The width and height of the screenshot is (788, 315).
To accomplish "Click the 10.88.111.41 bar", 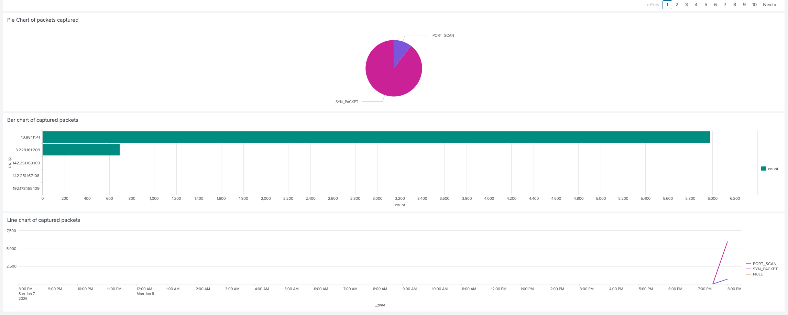I will coord(376,137).
